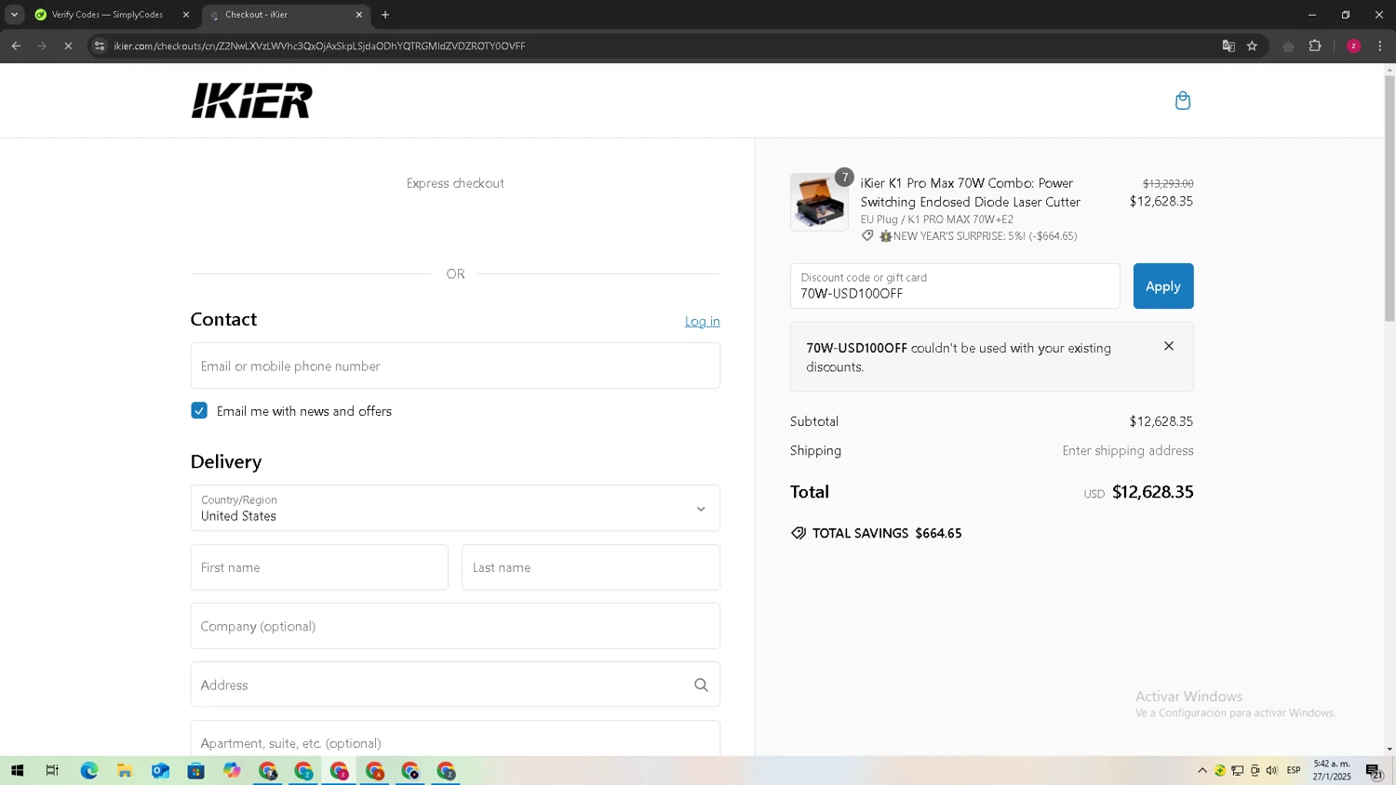Viewport: 1396px width, 785px height.
Task: Open the notification center icon
Action: coord(1374,771)
